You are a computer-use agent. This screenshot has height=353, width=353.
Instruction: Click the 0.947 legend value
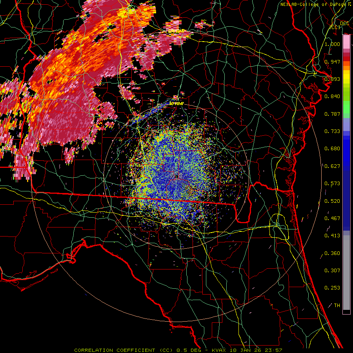pos(332,62)
